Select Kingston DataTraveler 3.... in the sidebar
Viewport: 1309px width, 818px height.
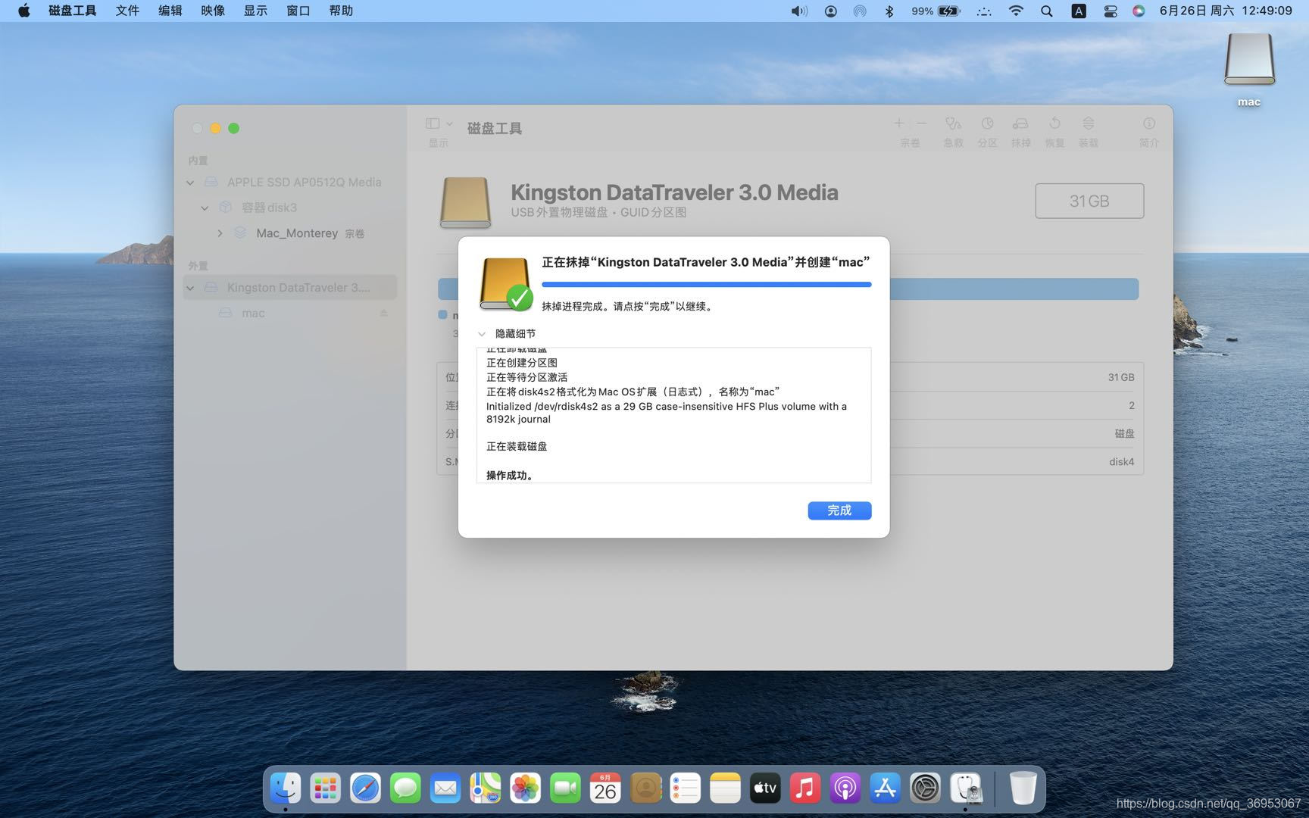click(x=290, y=288)
